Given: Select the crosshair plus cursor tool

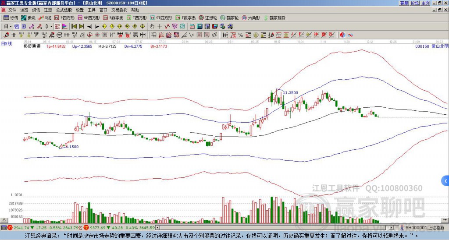Looking at the screenshot, I should coord(160,27).
